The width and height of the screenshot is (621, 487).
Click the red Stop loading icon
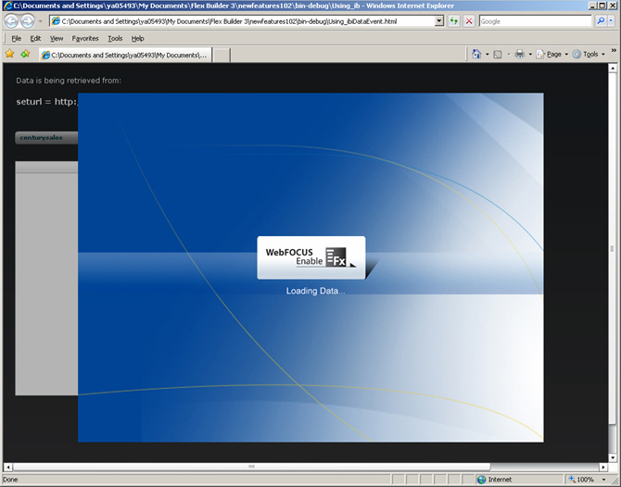(469, 21)
